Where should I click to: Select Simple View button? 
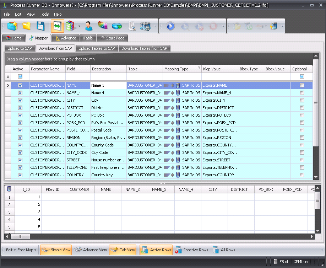tap(56, 250)
